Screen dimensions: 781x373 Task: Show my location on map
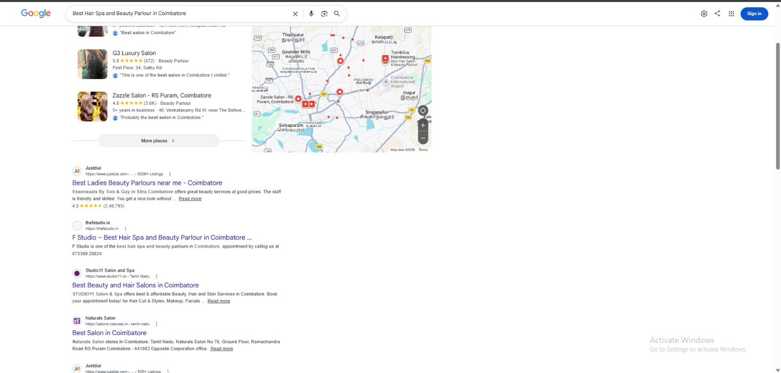click(x=423, y=111)
